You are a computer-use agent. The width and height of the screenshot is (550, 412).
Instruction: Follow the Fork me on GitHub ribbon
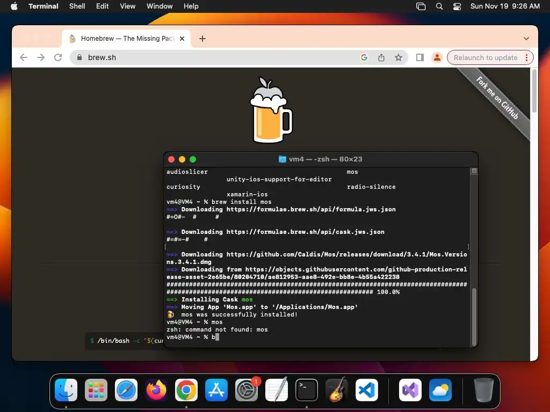point(497,98)
